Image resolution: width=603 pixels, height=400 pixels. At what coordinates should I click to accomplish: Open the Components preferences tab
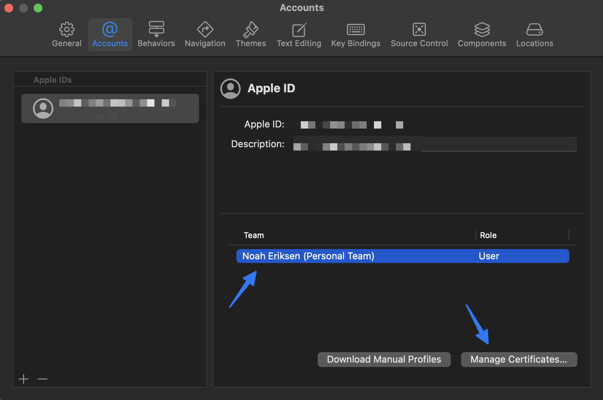[x=482, y=35]
